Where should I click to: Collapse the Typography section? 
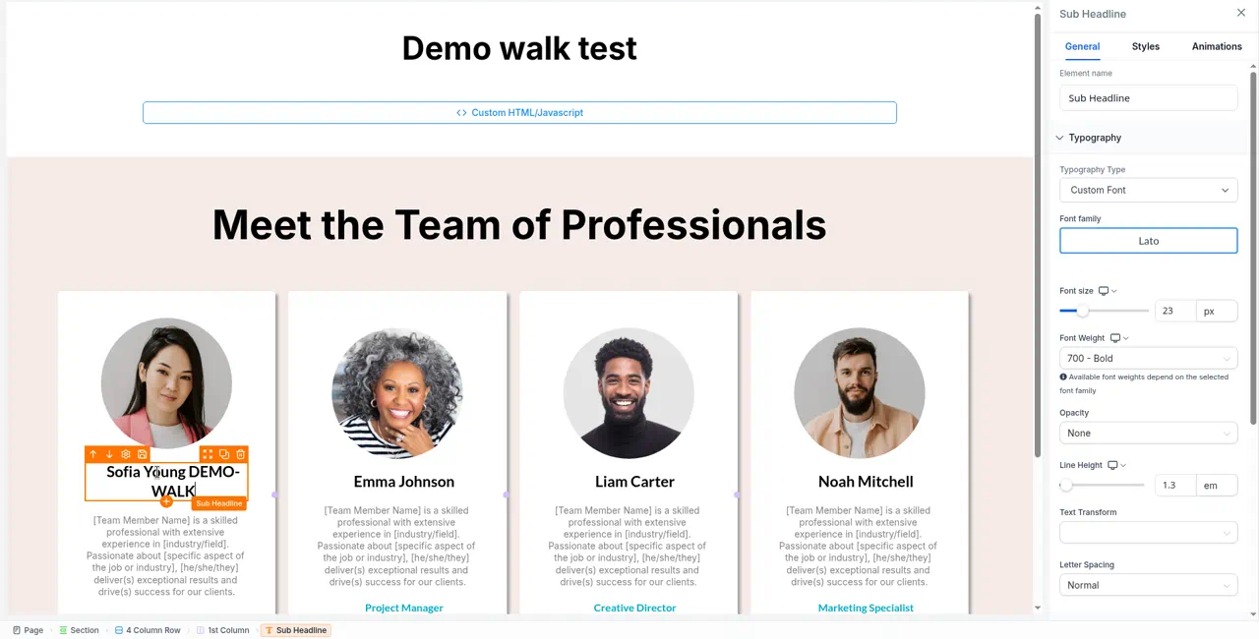tap(1059, 138)
